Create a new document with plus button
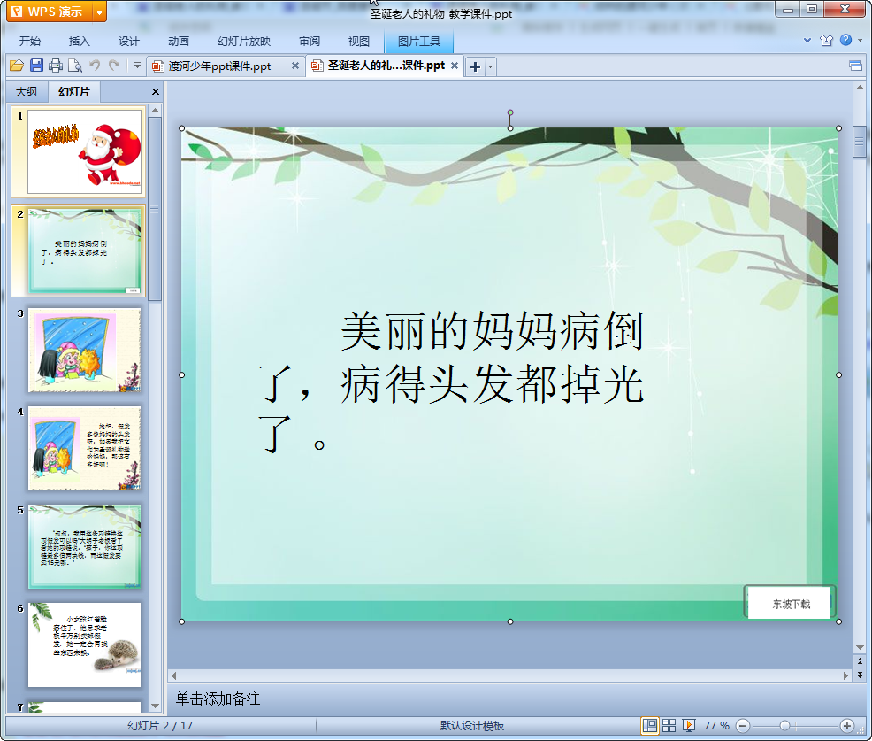872x741 pixels. coord(475,66)
